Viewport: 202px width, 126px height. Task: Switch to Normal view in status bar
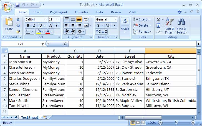[x=133, y=123]
